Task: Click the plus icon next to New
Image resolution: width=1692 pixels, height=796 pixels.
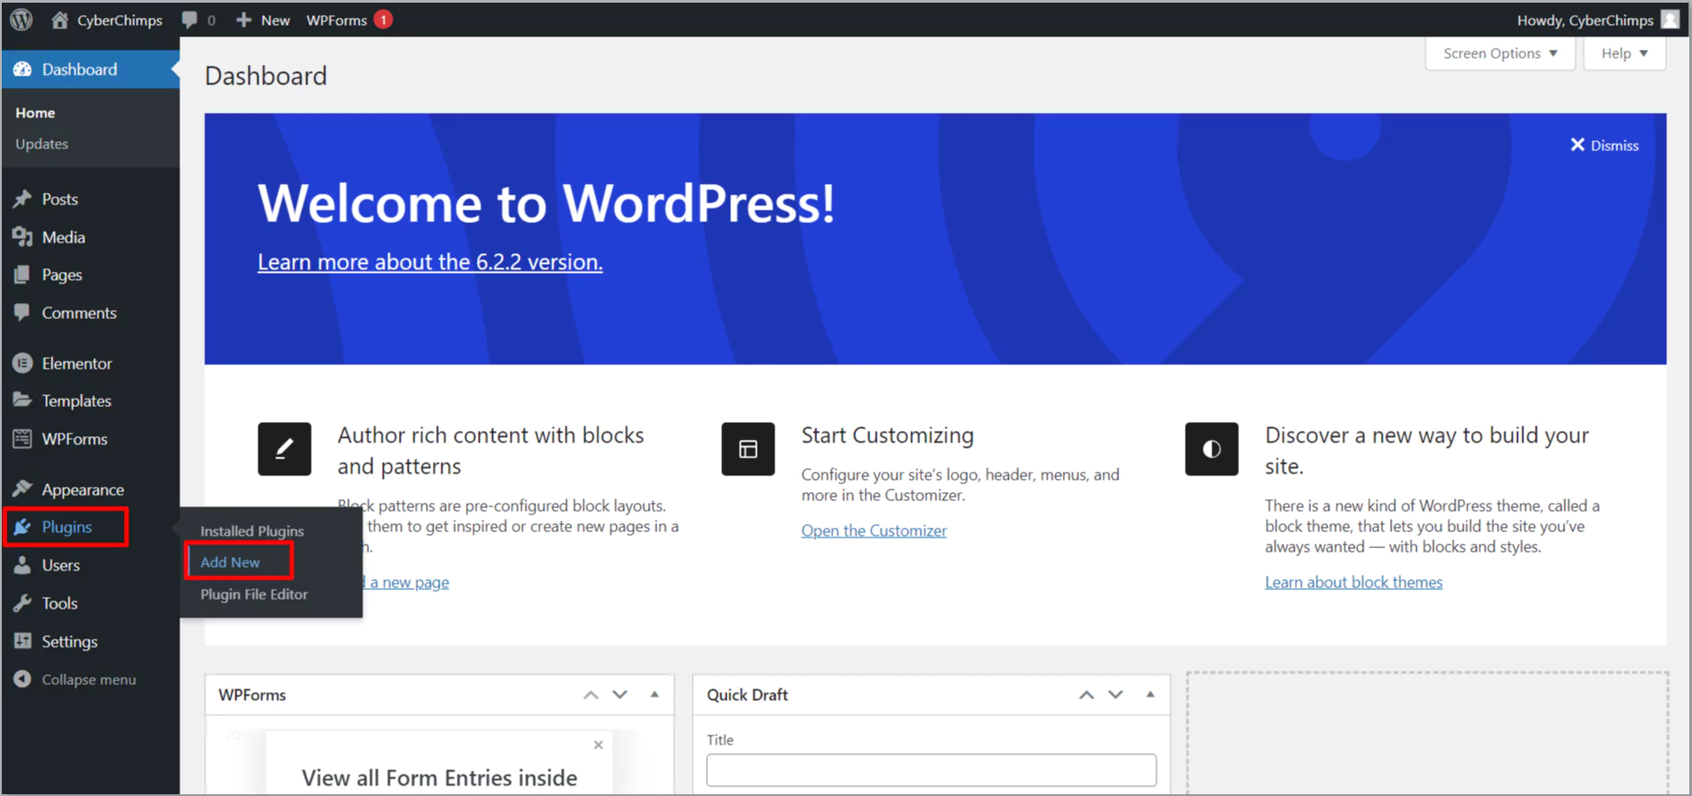Action: tap(243, 20)
